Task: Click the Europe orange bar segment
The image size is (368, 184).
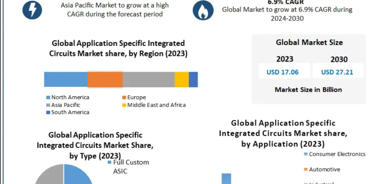Action: (x=105, y=79)
